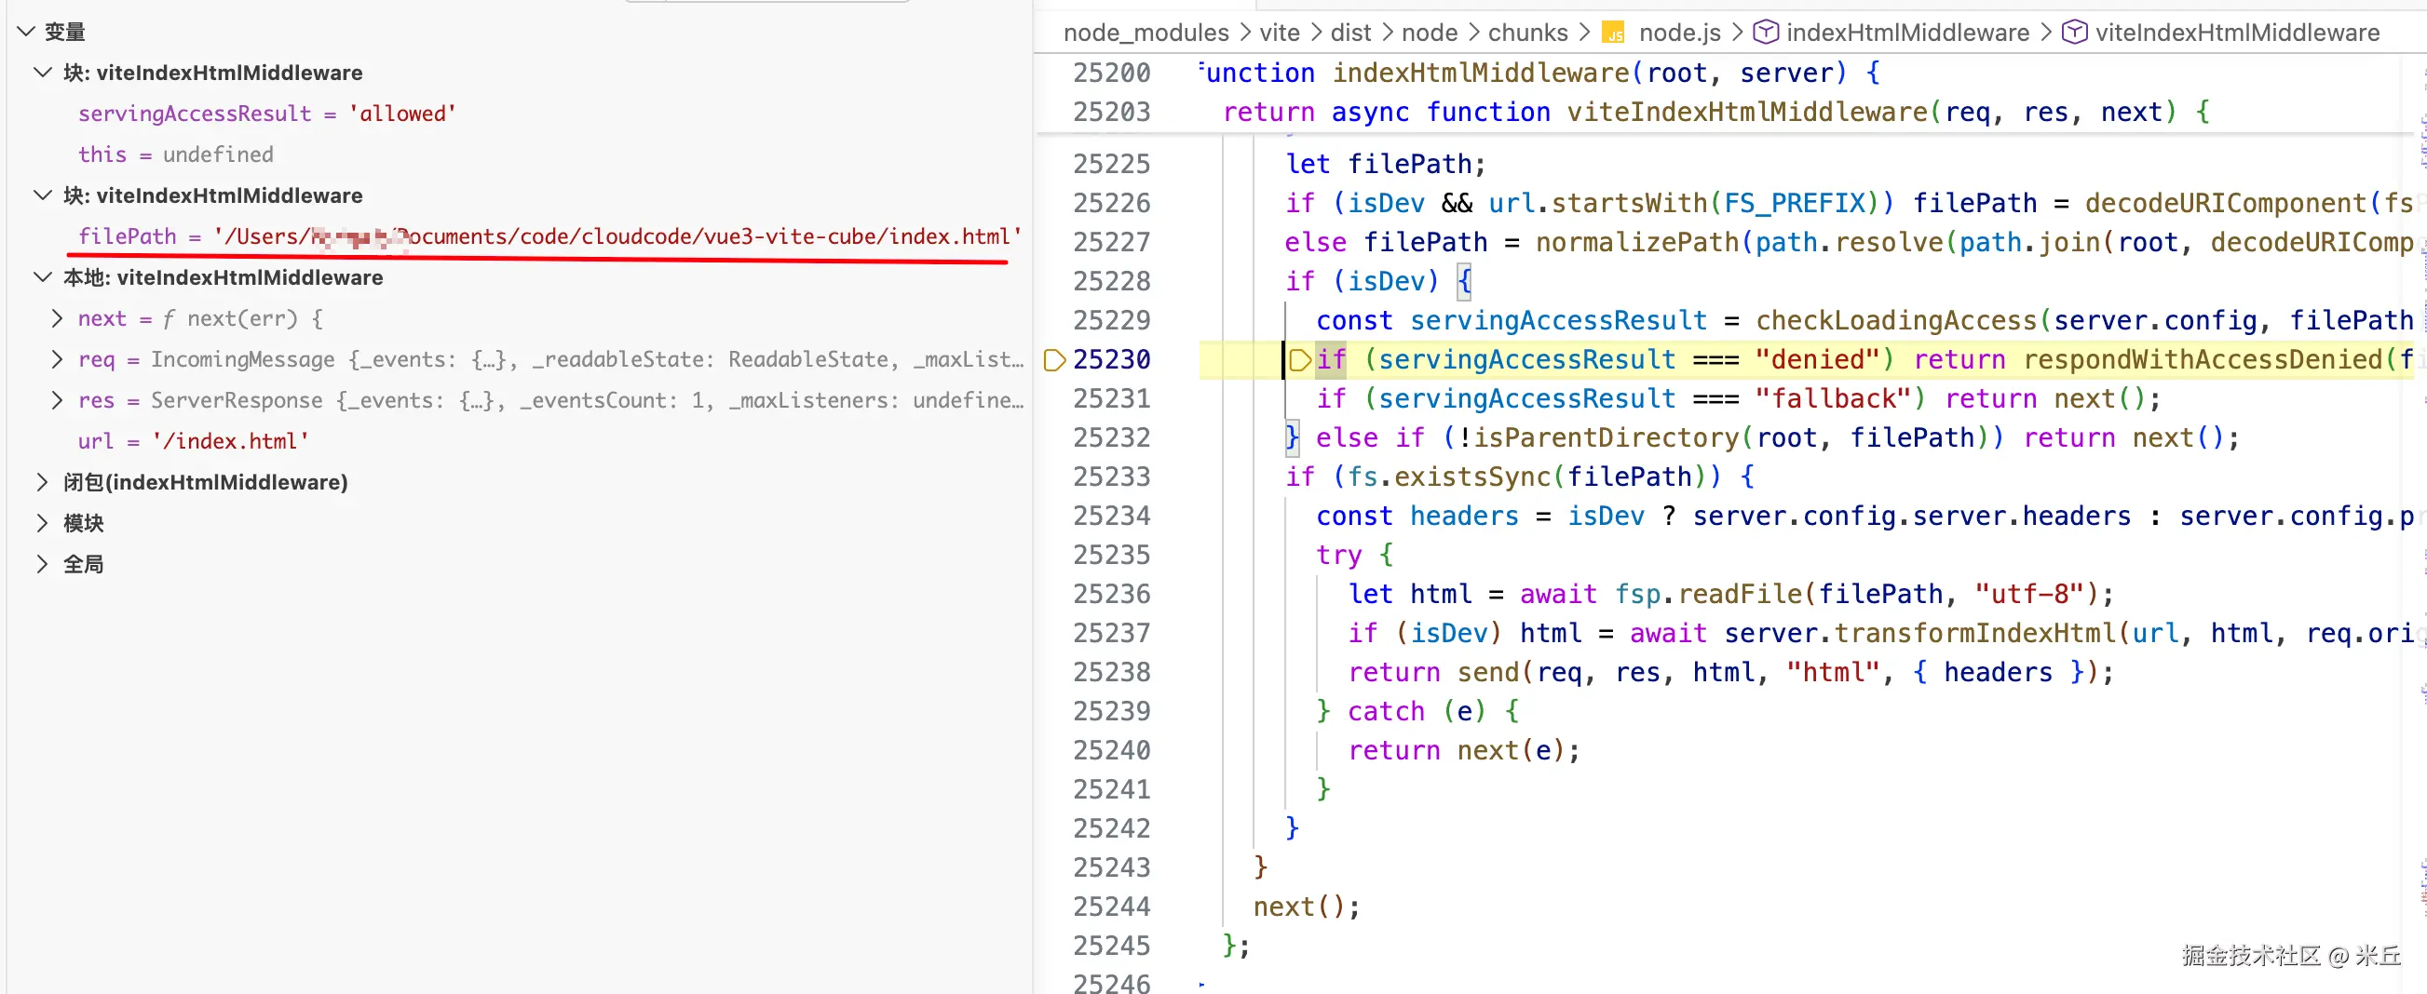This screenshot has height=994, width=2427.
Task: Open node_modules in the breadcrumb
Action: pos(1146,33)
